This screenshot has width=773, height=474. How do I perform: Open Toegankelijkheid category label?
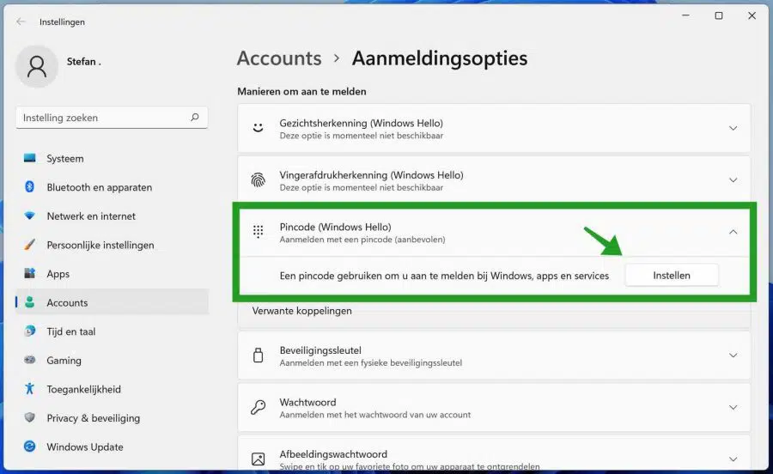84,389
